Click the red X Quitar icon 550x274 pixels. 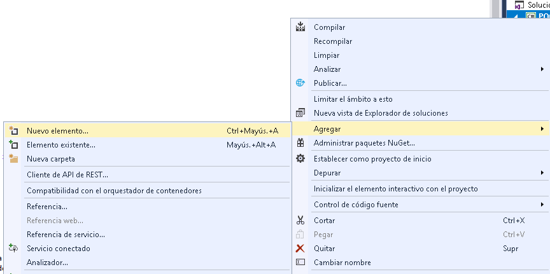coord(300,249)
